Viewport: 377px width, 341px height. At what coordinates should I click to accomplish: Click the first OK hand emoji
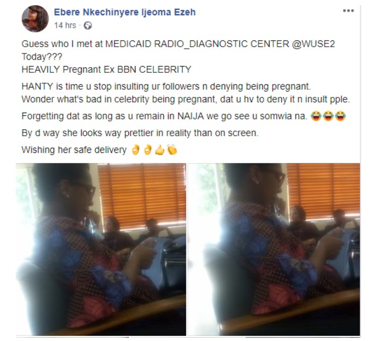click(134, 150)
